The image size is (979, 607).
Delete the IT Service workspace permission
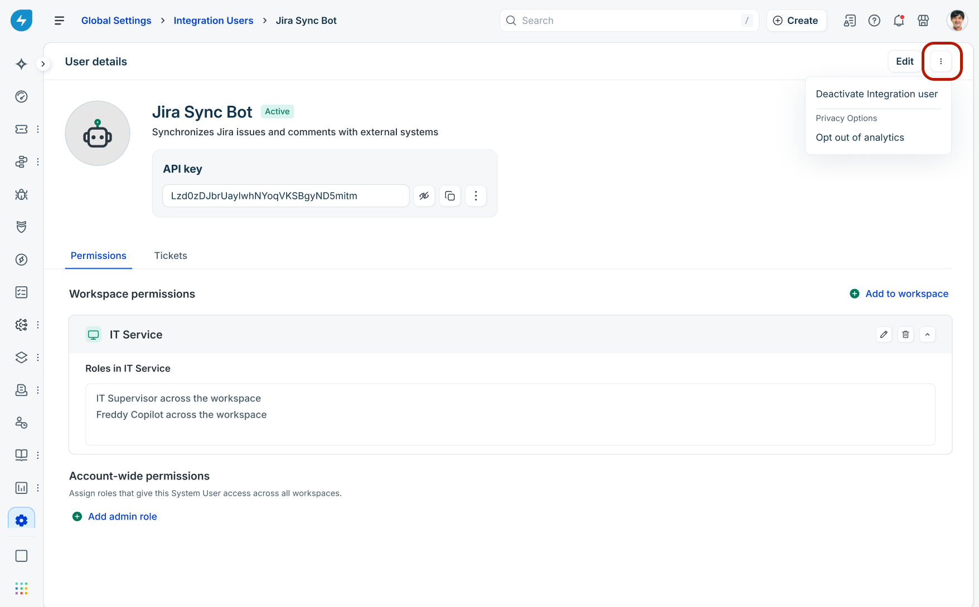click(905, 335)
